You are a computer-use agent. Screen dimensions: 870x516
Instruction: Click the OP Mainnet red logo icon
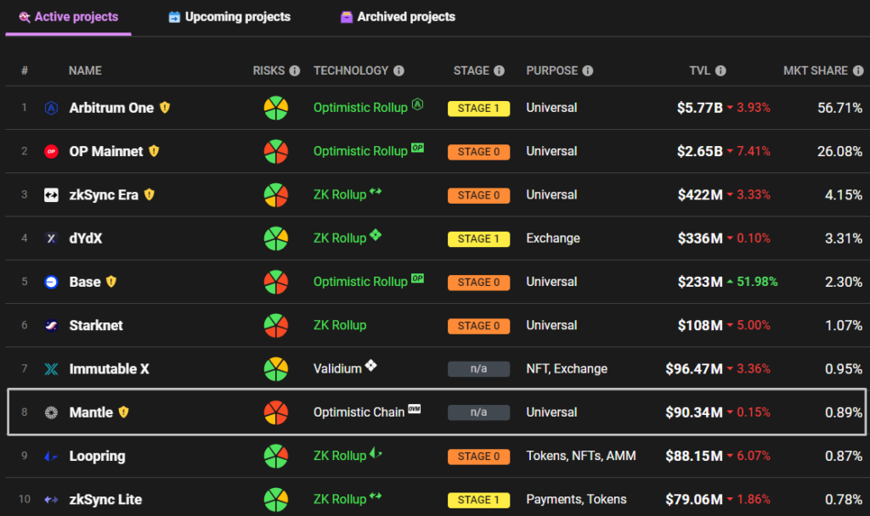pos(51,151)
